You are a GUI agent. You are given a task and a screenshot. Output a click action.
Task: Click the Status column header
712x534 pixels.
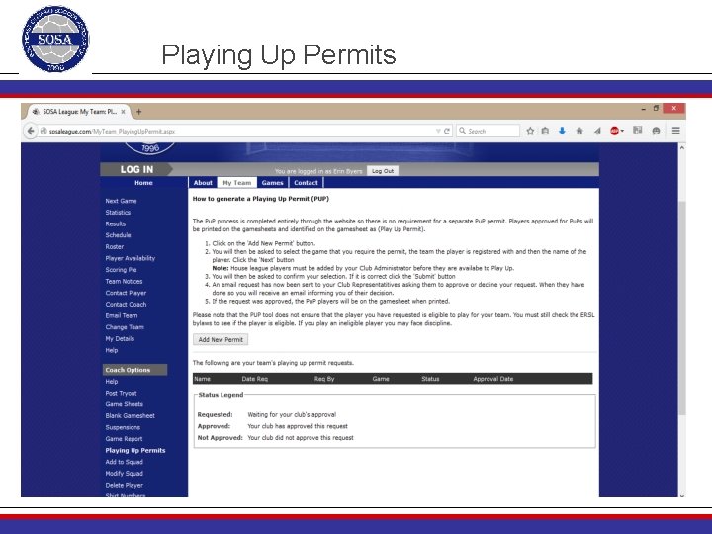point(430,379)
